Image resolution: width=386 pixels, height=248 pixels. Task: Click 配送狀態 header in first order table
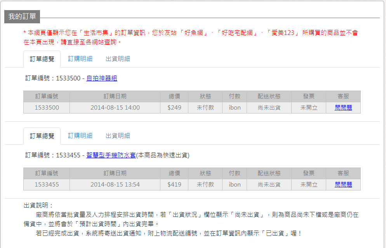coord(269,96)
